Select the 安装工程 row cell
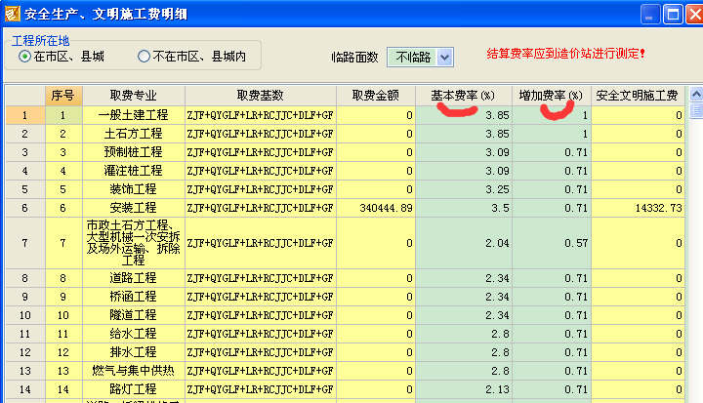Image resolution: width=703 pixels, height=403 pixels. pos(136,208)
